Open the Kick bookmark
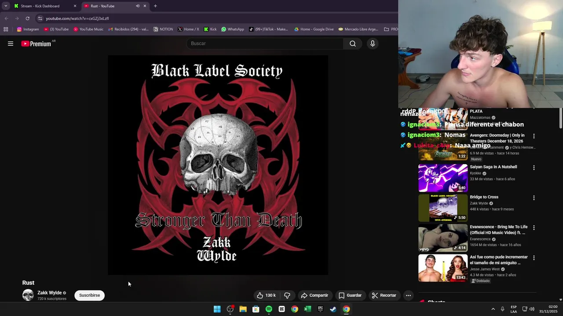The height and width of the screenshot is (316, 563). [210, 29]
